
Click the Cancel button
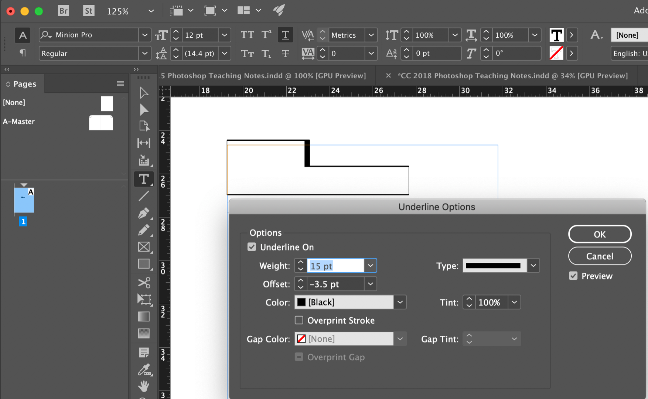(x=599, y=256)
